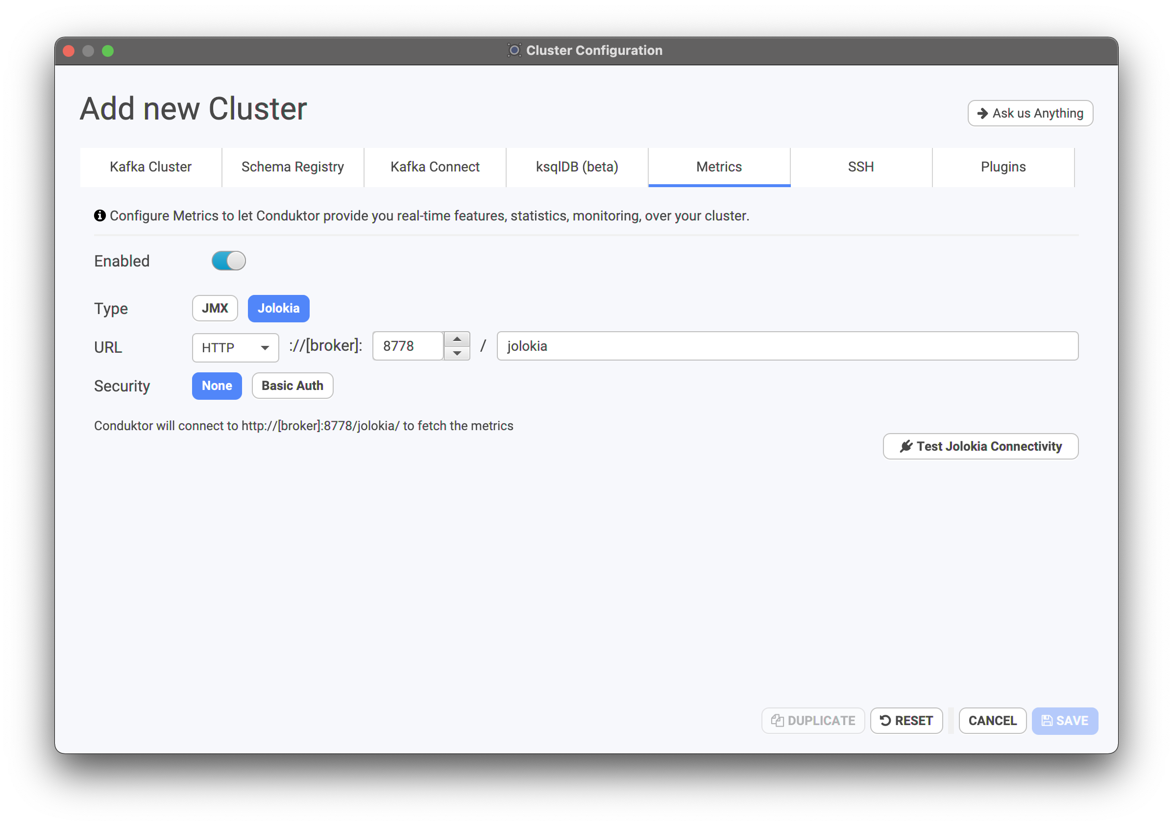This screenshot has height=826, width=1173.
Task: Click the Conduktor icon in the title bar
Action: (x=514, y=50)
